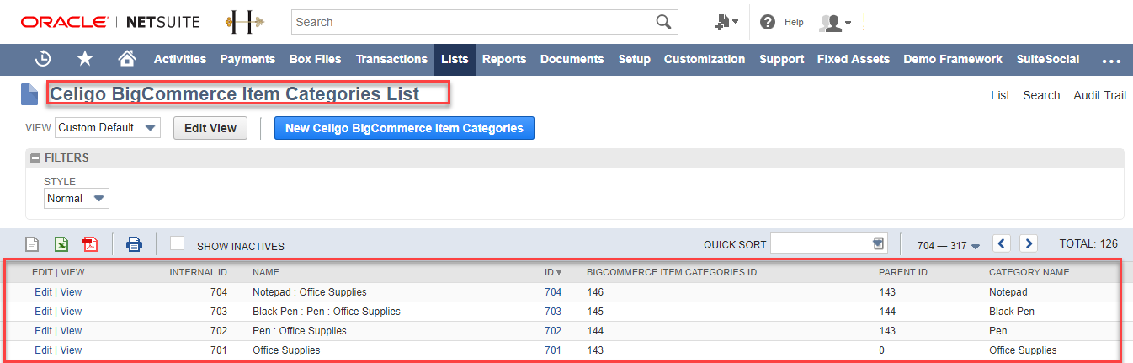Go to the Home house icon
Screen dimensions: 1133x363
[127, 59]
